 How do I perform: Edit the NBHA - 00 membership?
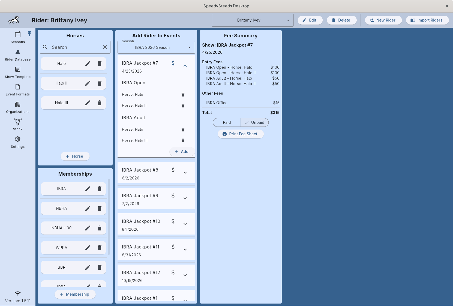88,228
